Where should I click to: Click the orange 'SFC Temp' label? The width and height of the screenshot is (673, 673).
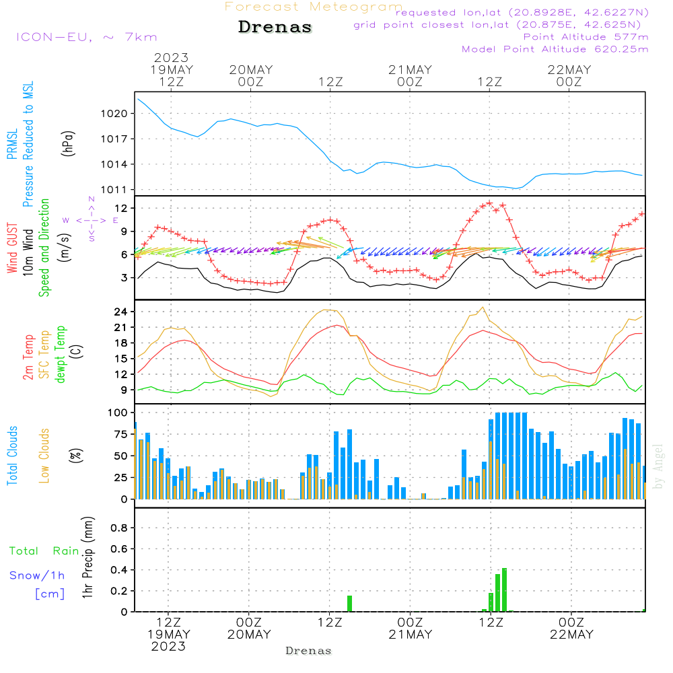point(44,355)
